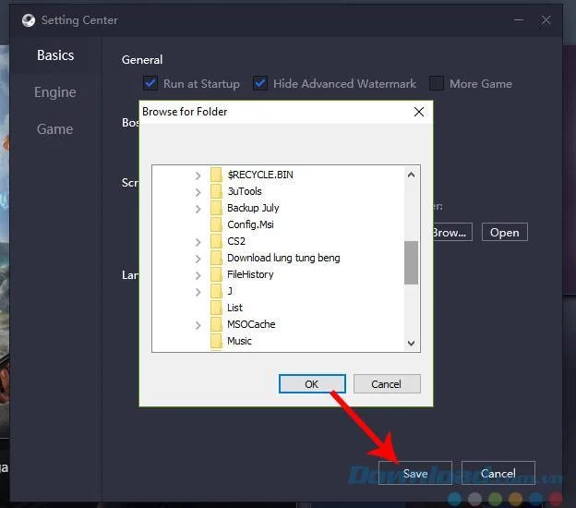Image resolution: width=576 pixels, height=508 pixels.
Task: Expand the Download lung tung beng node
Action: click(x=198, y=259)
